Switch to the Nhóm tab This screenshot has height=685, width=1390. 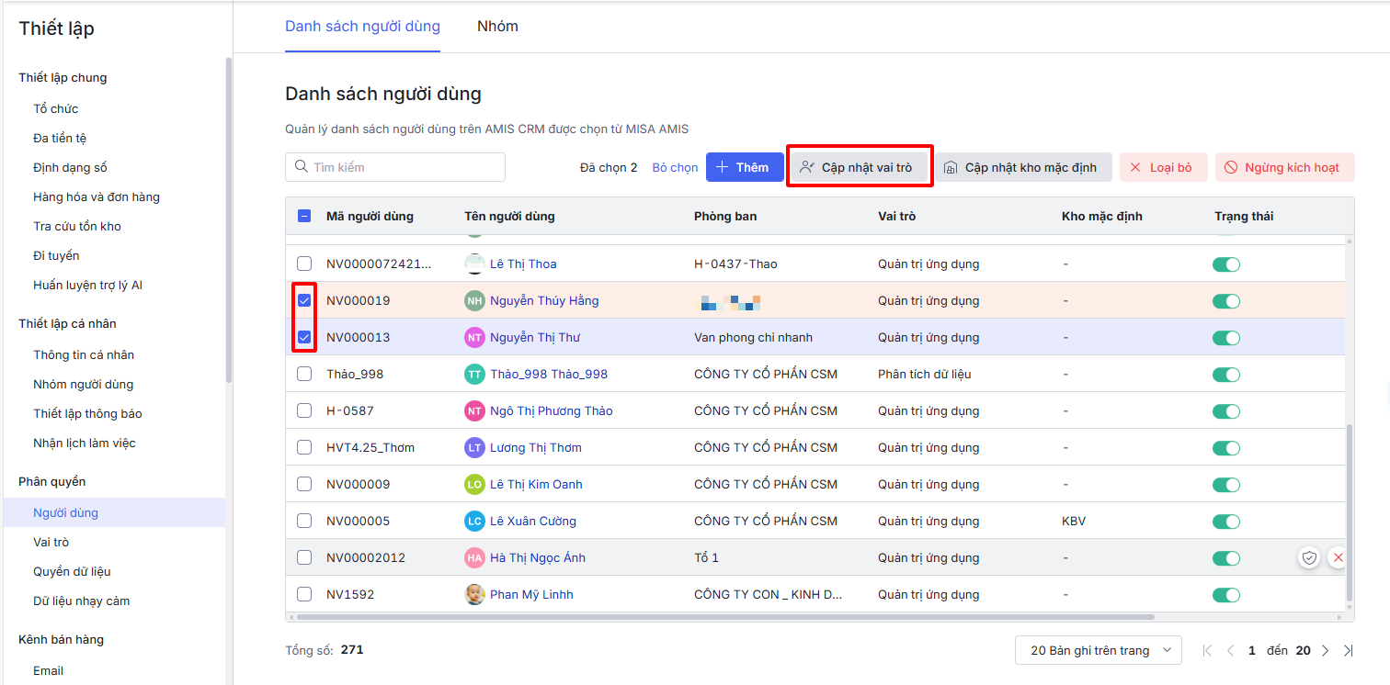(x=497, y=27)
